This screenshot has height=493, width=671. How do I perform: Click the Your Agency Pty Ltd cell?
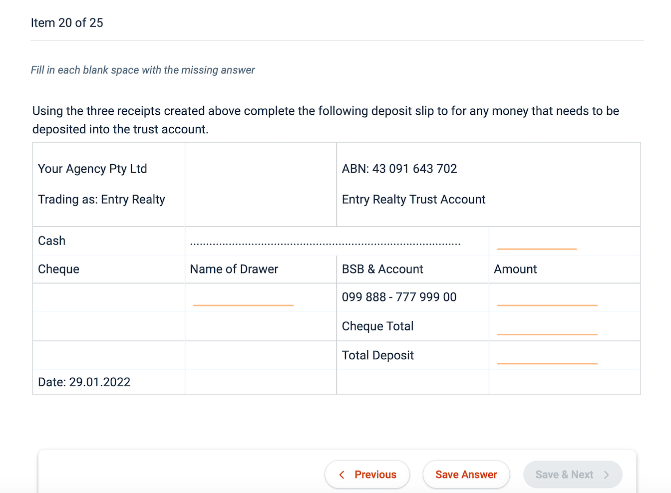[92, 169]
